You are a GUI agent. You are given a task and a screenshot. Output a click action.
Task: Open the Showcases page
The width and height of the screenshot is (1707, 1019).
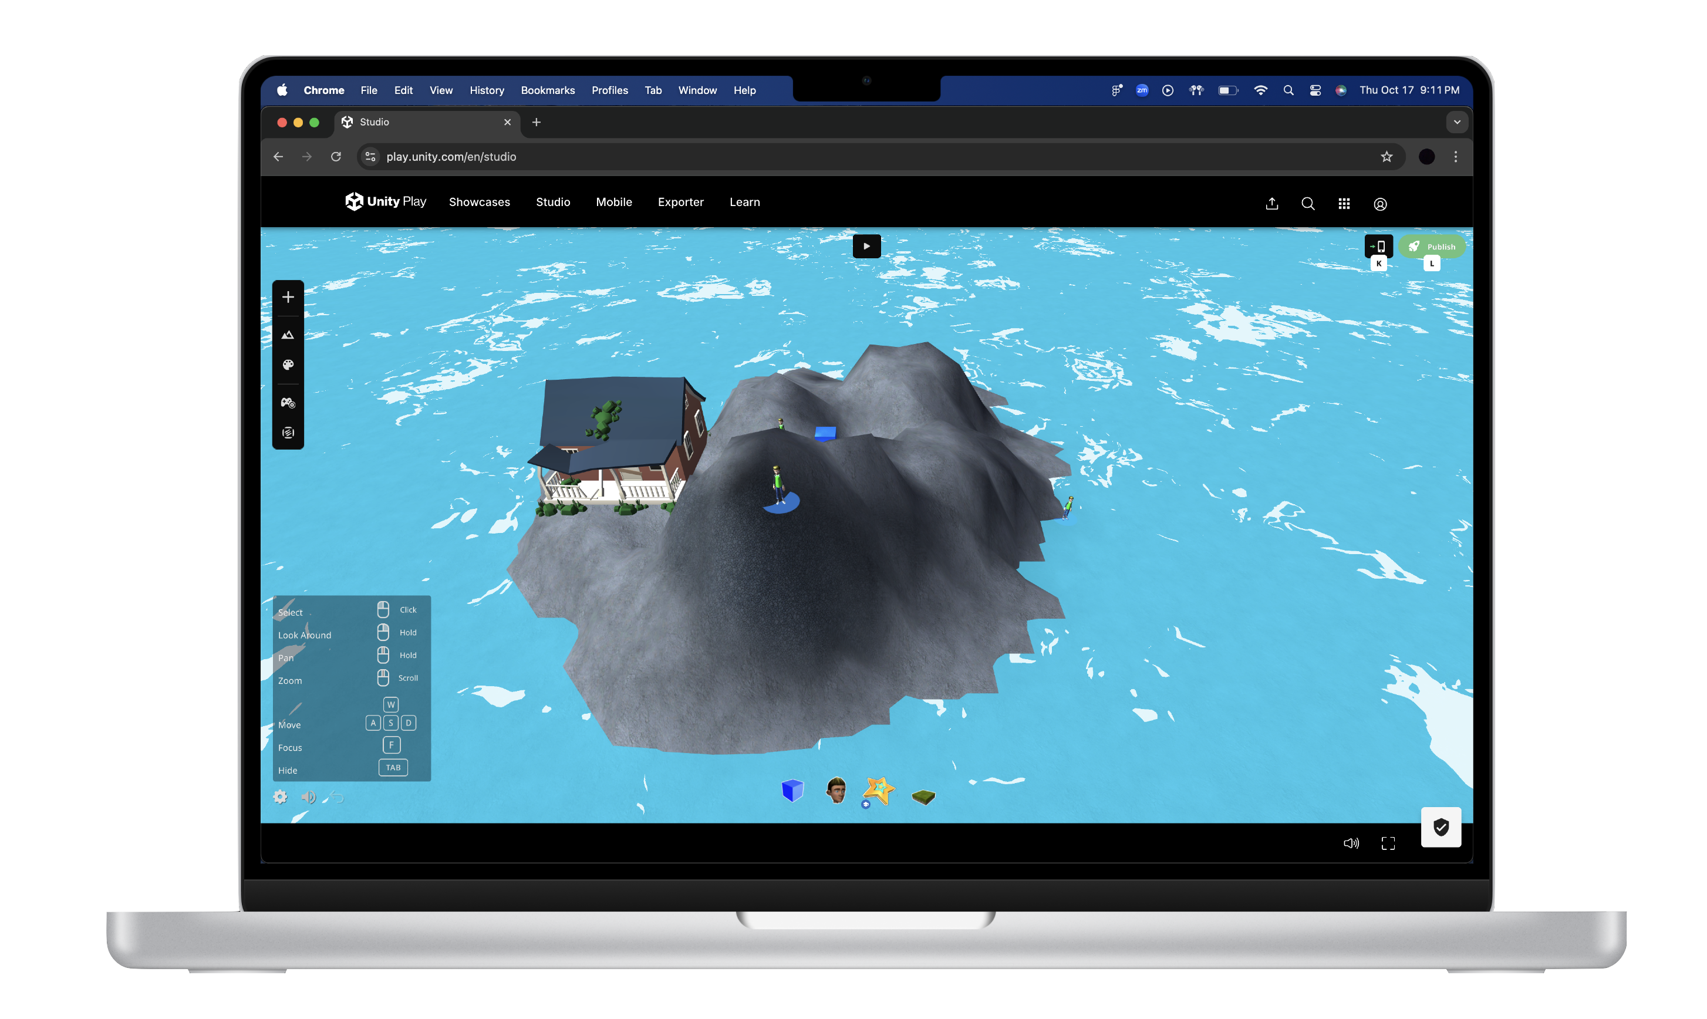(479, 202)
